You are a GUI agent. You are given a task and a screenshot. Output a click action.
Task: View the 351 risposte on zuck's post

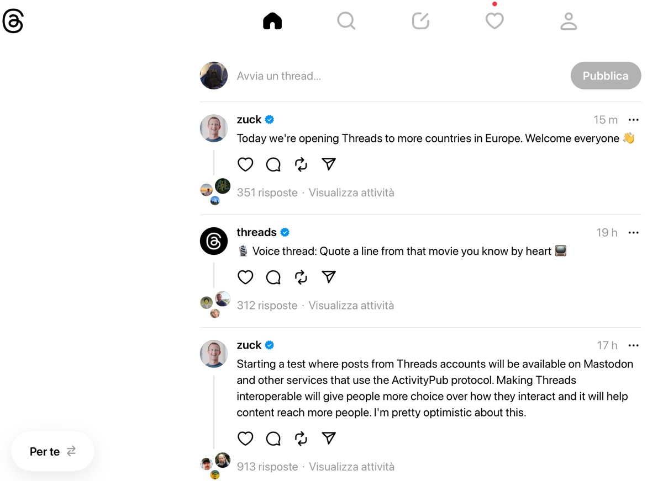click(267, 193)
